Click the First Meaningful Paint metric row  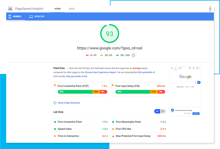coord(139,122)
